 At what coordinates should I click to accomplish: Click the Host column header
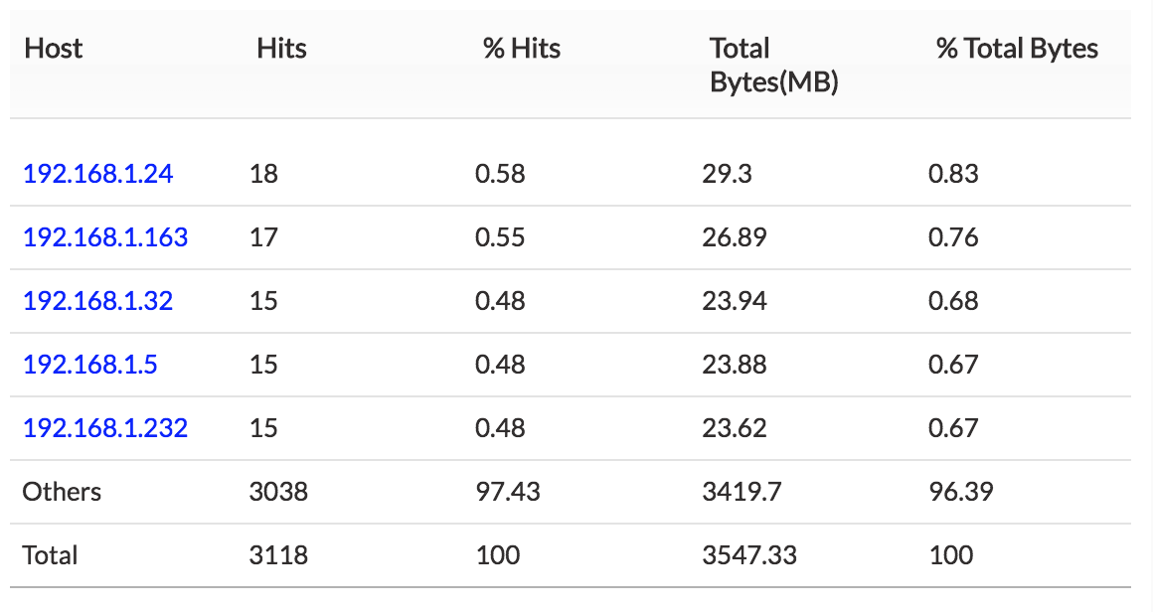pos(53,49)
